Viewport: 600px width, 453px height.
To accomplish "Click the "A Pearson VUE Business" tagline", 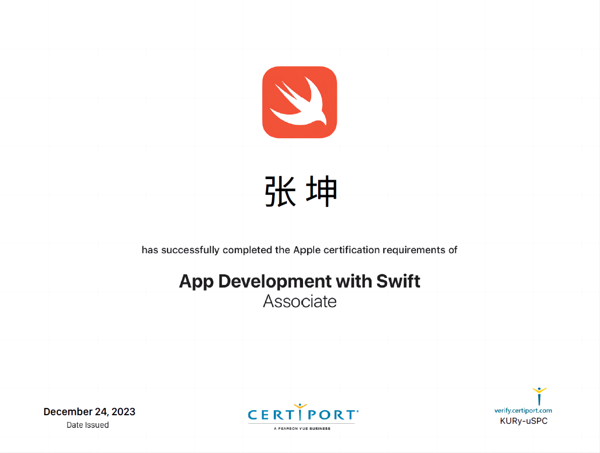I will tap(302, 428).
